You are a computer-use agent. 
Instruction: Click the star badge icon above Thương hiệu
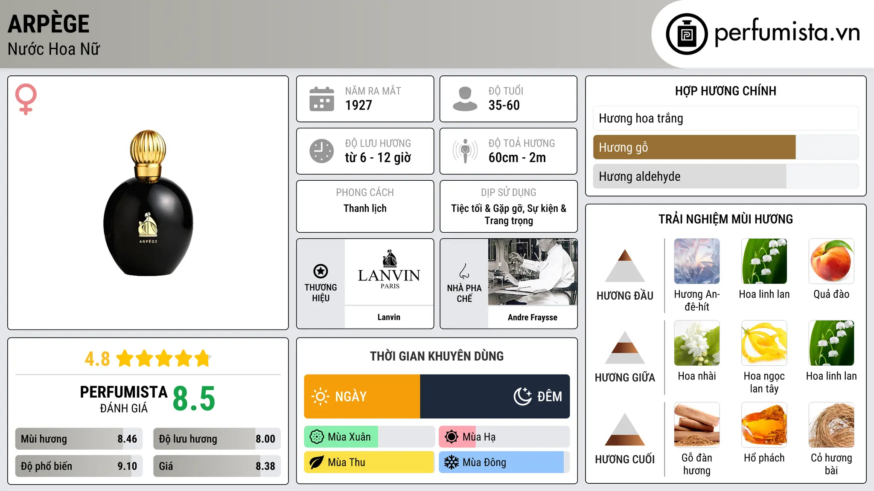(x=320, y=271)
